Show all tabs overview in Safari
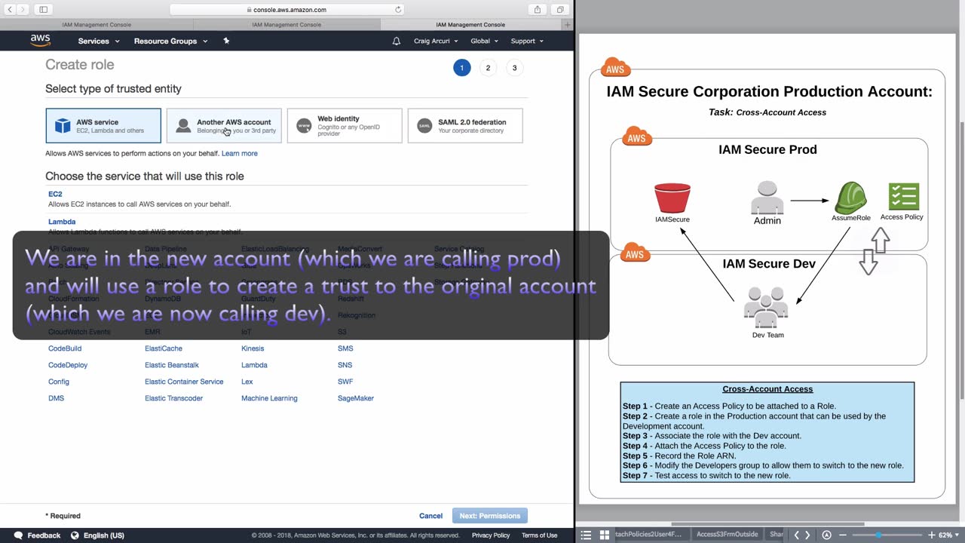Screen dimensions: 965x543 [x=560, y=10]
